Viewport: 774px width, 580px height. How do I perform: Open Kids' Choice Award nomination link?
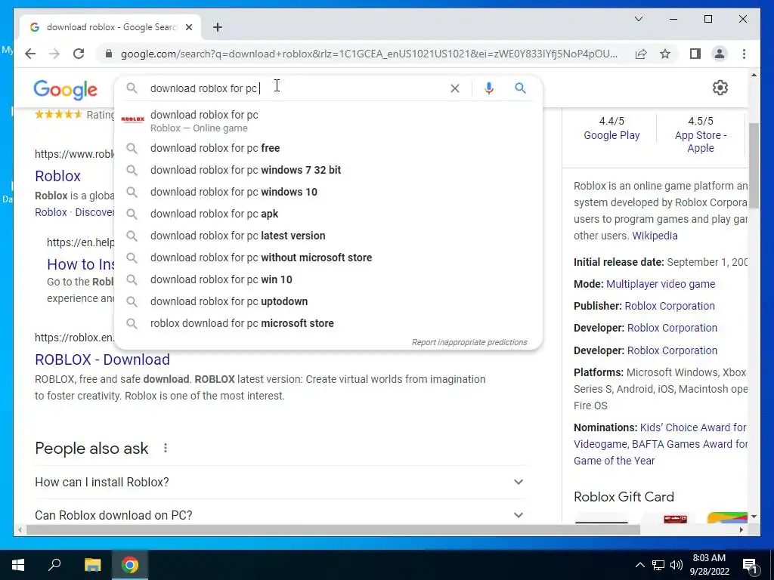692,427
